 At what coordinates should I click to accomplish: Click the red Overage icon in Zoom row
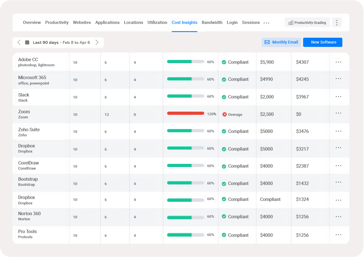point(224,114)
